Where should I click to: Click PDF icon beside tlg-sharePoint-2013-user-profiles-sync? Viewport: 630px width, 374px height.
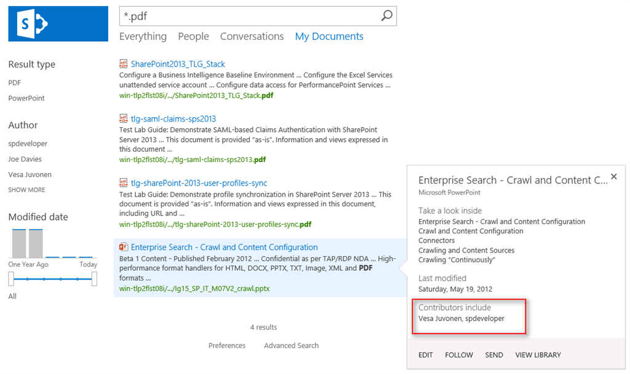coord(124,183)
